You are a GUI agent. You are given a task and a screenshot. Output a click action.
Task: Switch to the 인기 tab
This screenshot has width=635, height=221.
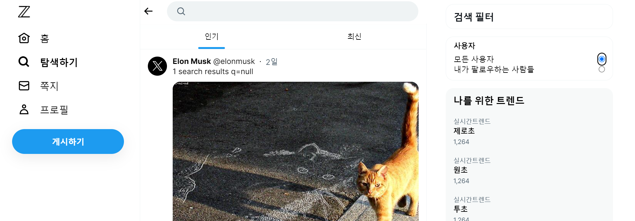212,37
